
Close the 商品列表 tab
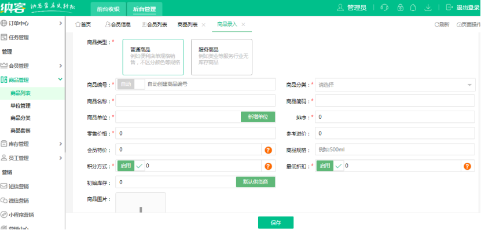(x=203, y=25)
